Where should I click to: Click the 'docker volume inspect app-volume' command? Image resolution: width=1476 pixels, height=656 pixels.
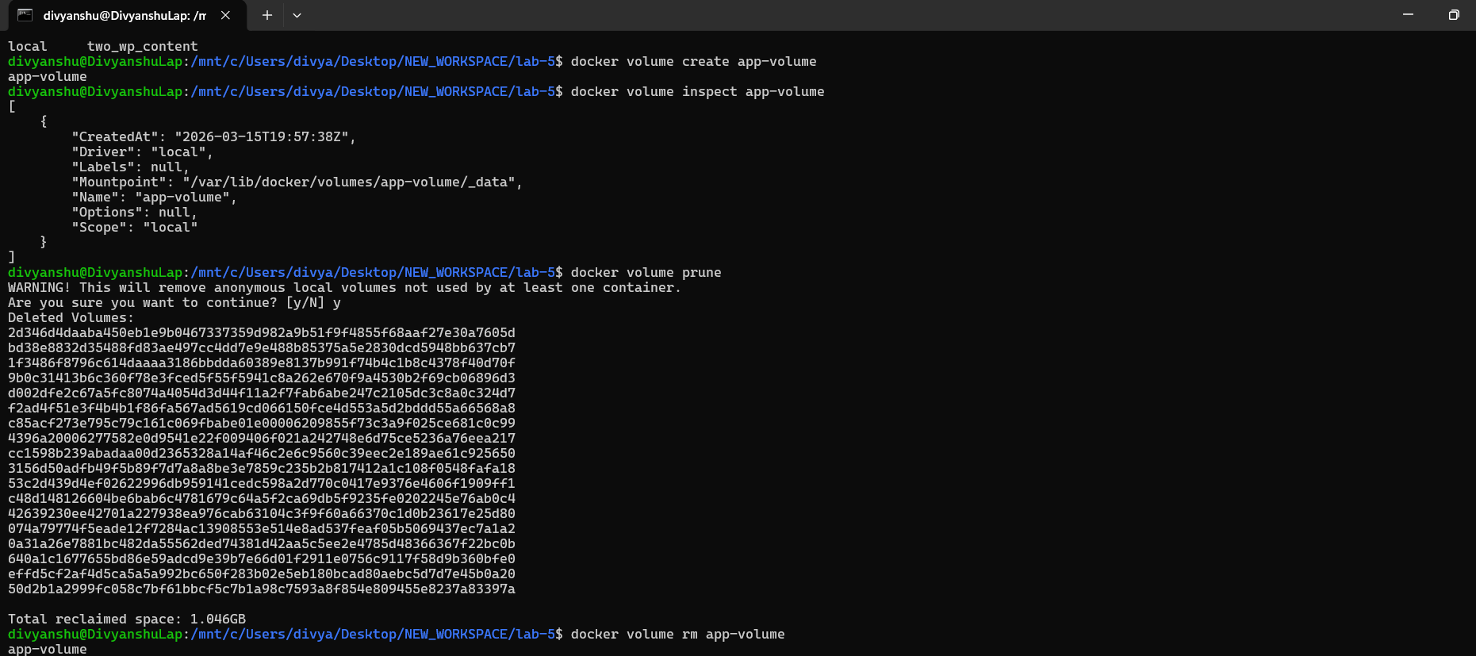(697, 92)
